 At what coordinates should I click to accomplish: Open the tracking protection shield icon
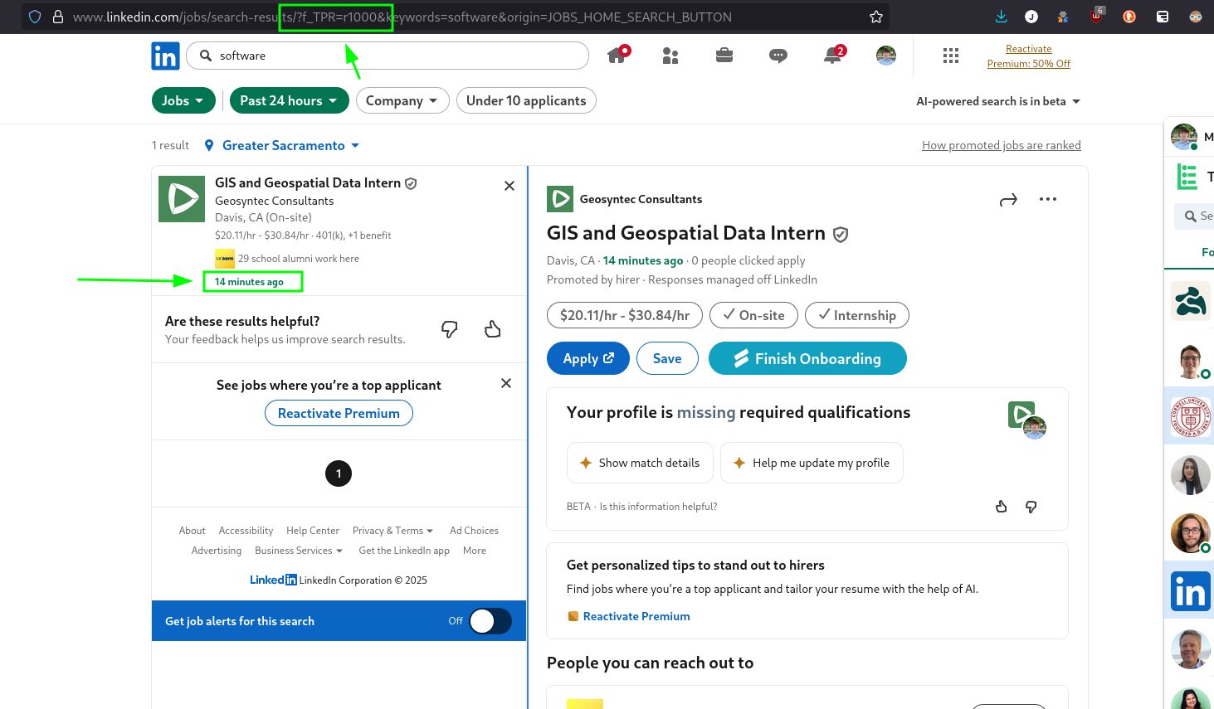click(35, 17)
